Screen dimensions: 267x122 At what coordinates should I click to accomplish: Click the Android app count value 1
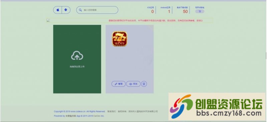coord(169,12)
